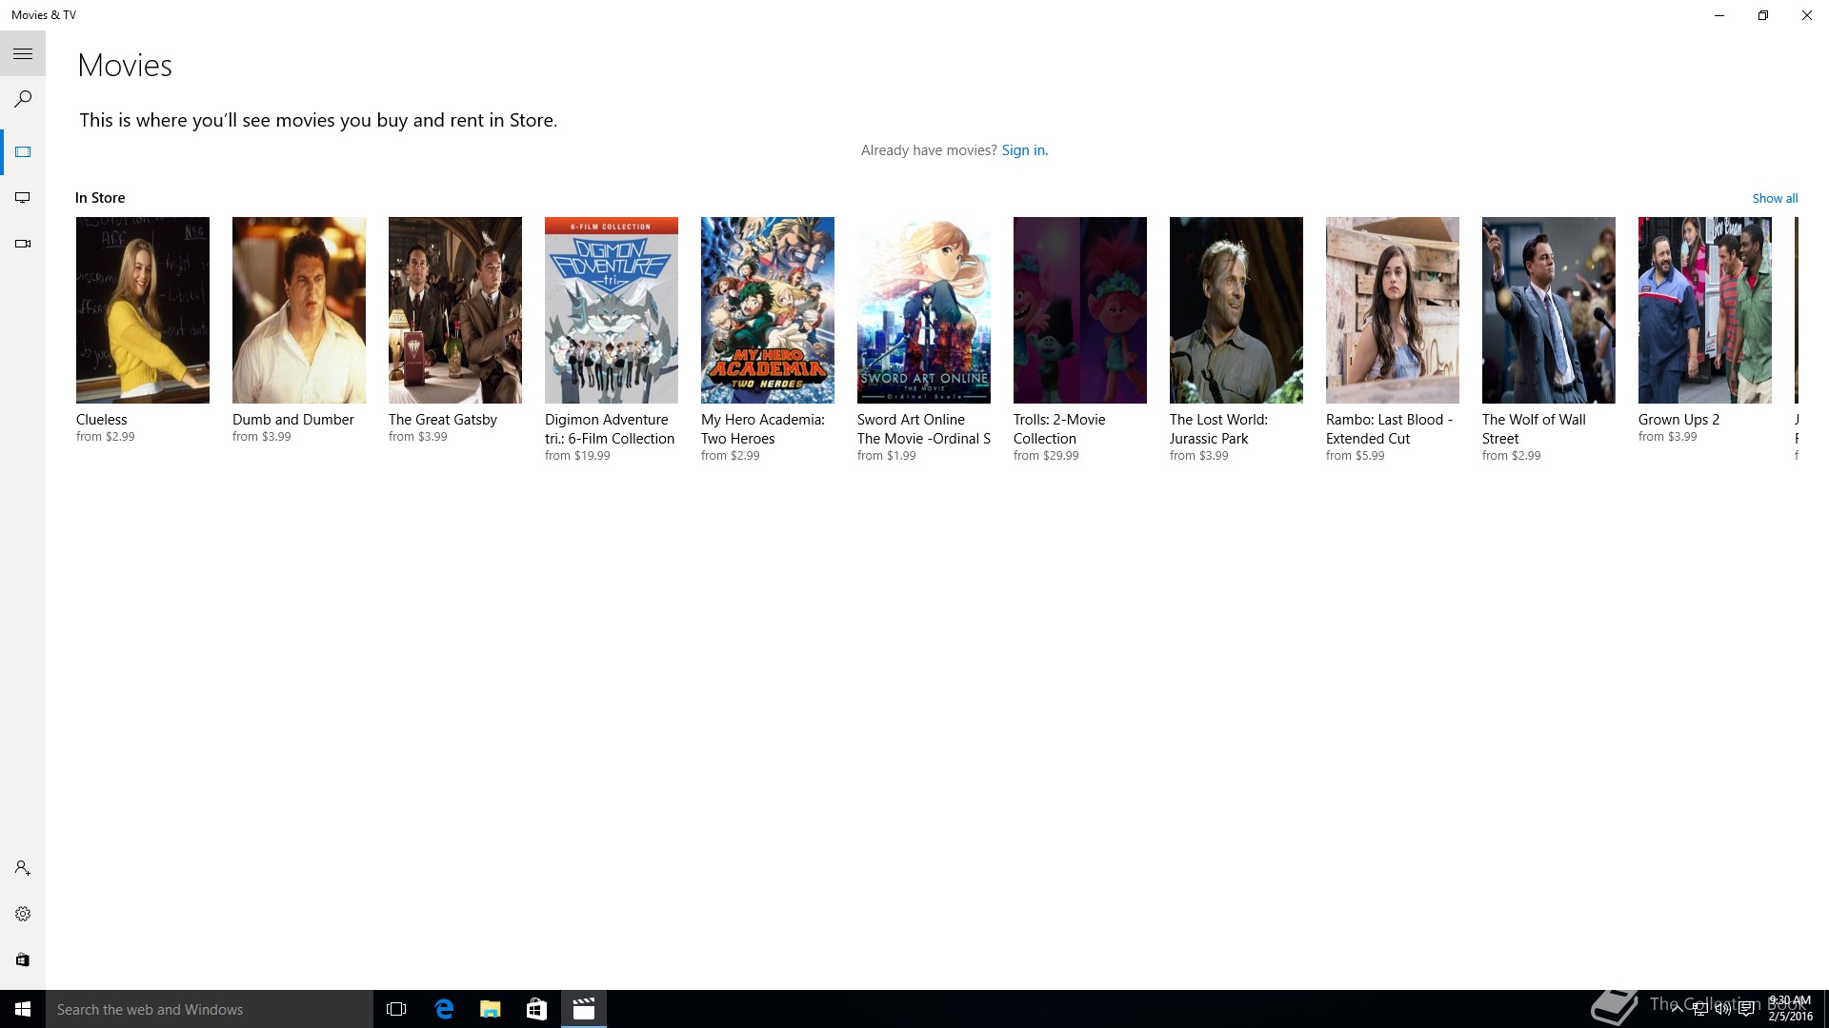Open The Wolf of Wall Street poster
1829x1028 pixels.
coord(1549,310)
